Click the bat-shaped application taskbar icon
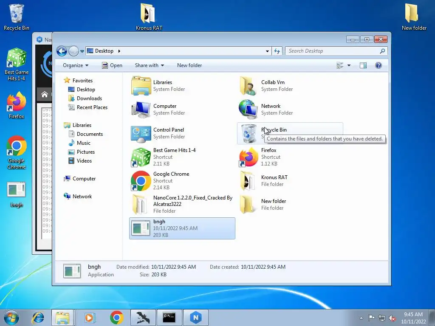Screen dimensions: 435x326 coord(143,318)
